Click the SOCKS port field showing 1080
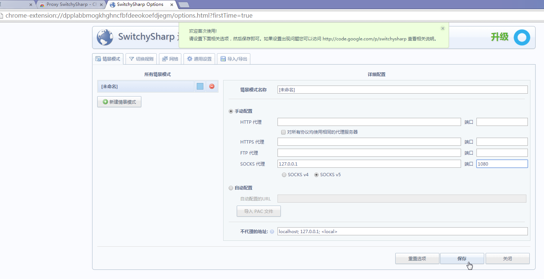This screenshot has height=279, width=544. pos(502,164)
